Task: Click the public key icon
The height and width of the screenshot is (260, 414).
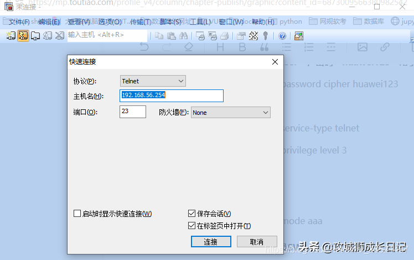Action: [266, 36]
